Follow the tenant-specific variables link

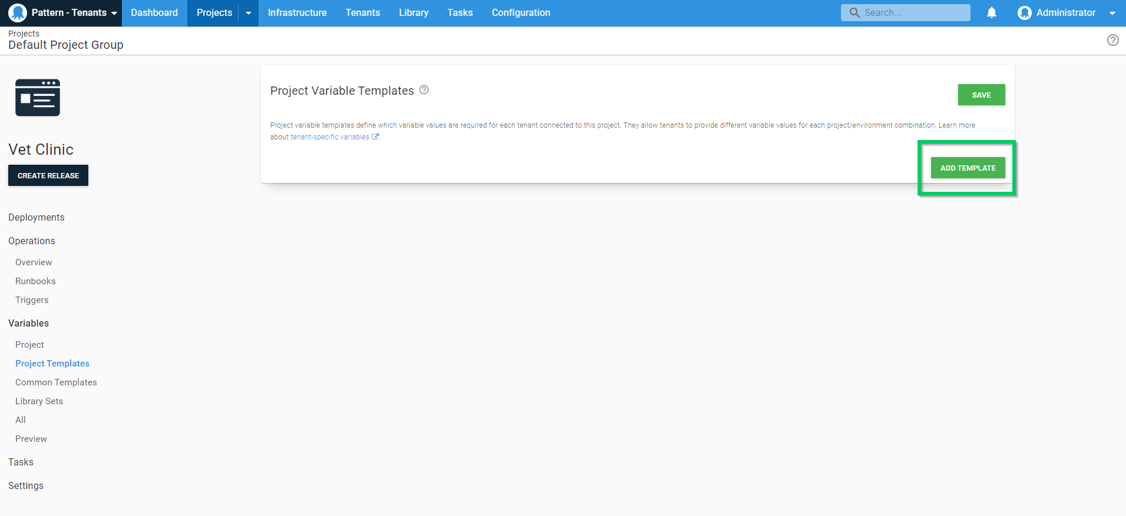(x=330, y=137)
